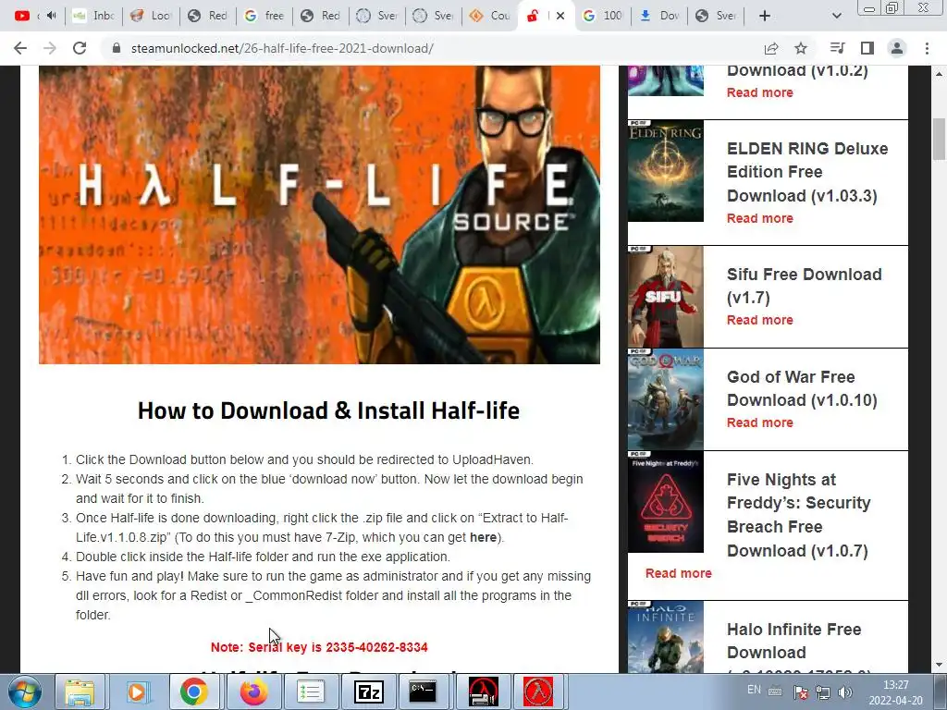Image resolution: width=947 pixels, height=710 pixels.
Task: Click the Half-Life Source banner image
Action: coord(319,214)
